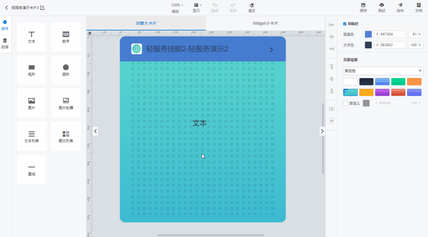Click the 发布 publish icon

[400, 5]
